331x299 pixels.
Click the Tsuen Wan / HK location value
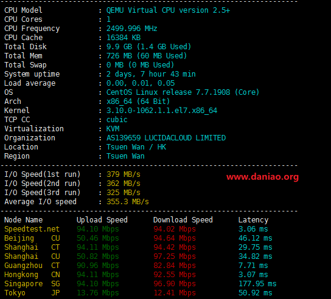[136, 147]
